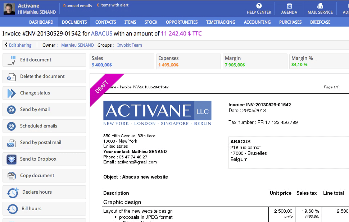Click the 0 unread emails indicator
Viewport: 349px width, 222px height.
[x=77, y=6]
